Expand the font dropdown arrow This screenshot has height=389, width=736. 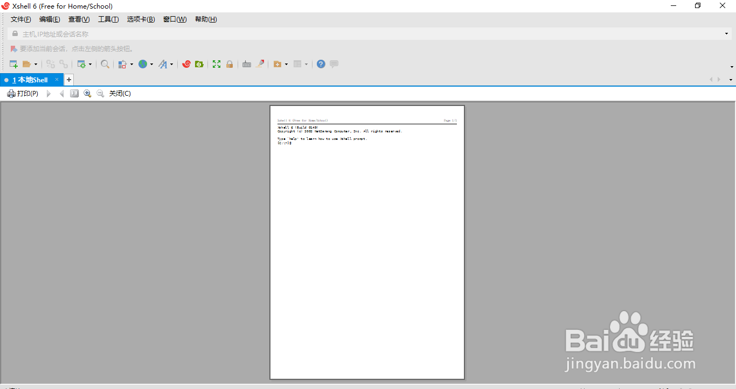pos(171,65)
